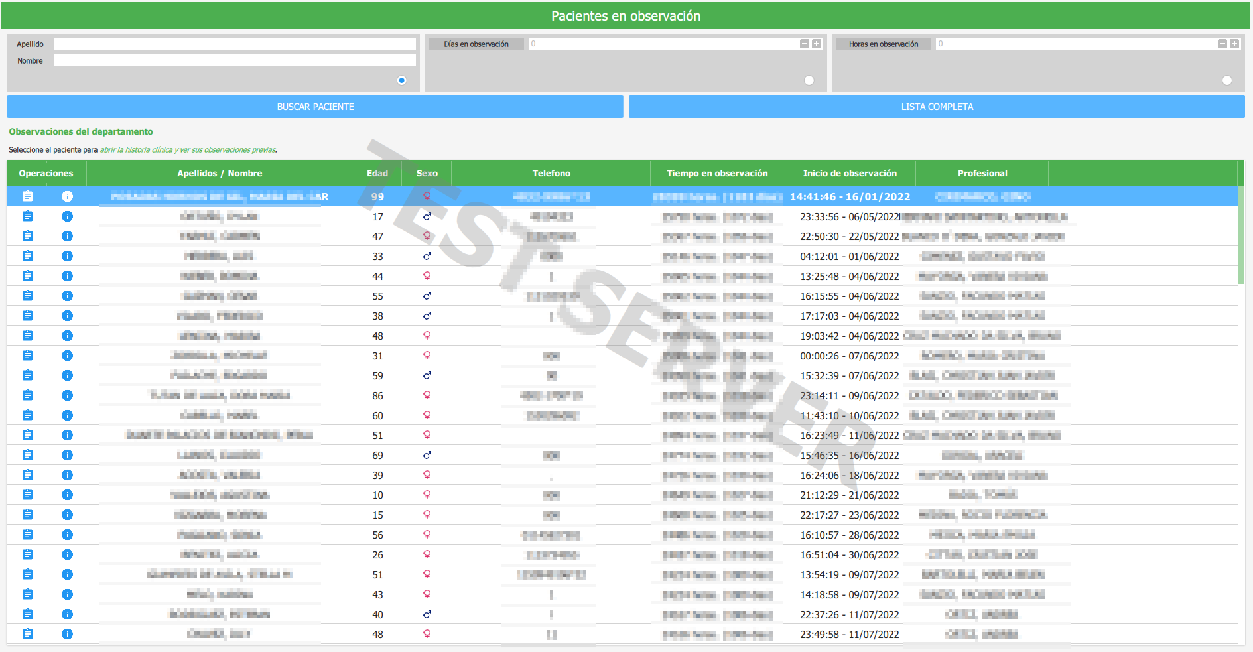Increase Horas en observación with plus button
1253x652 pixels.
1234,44
